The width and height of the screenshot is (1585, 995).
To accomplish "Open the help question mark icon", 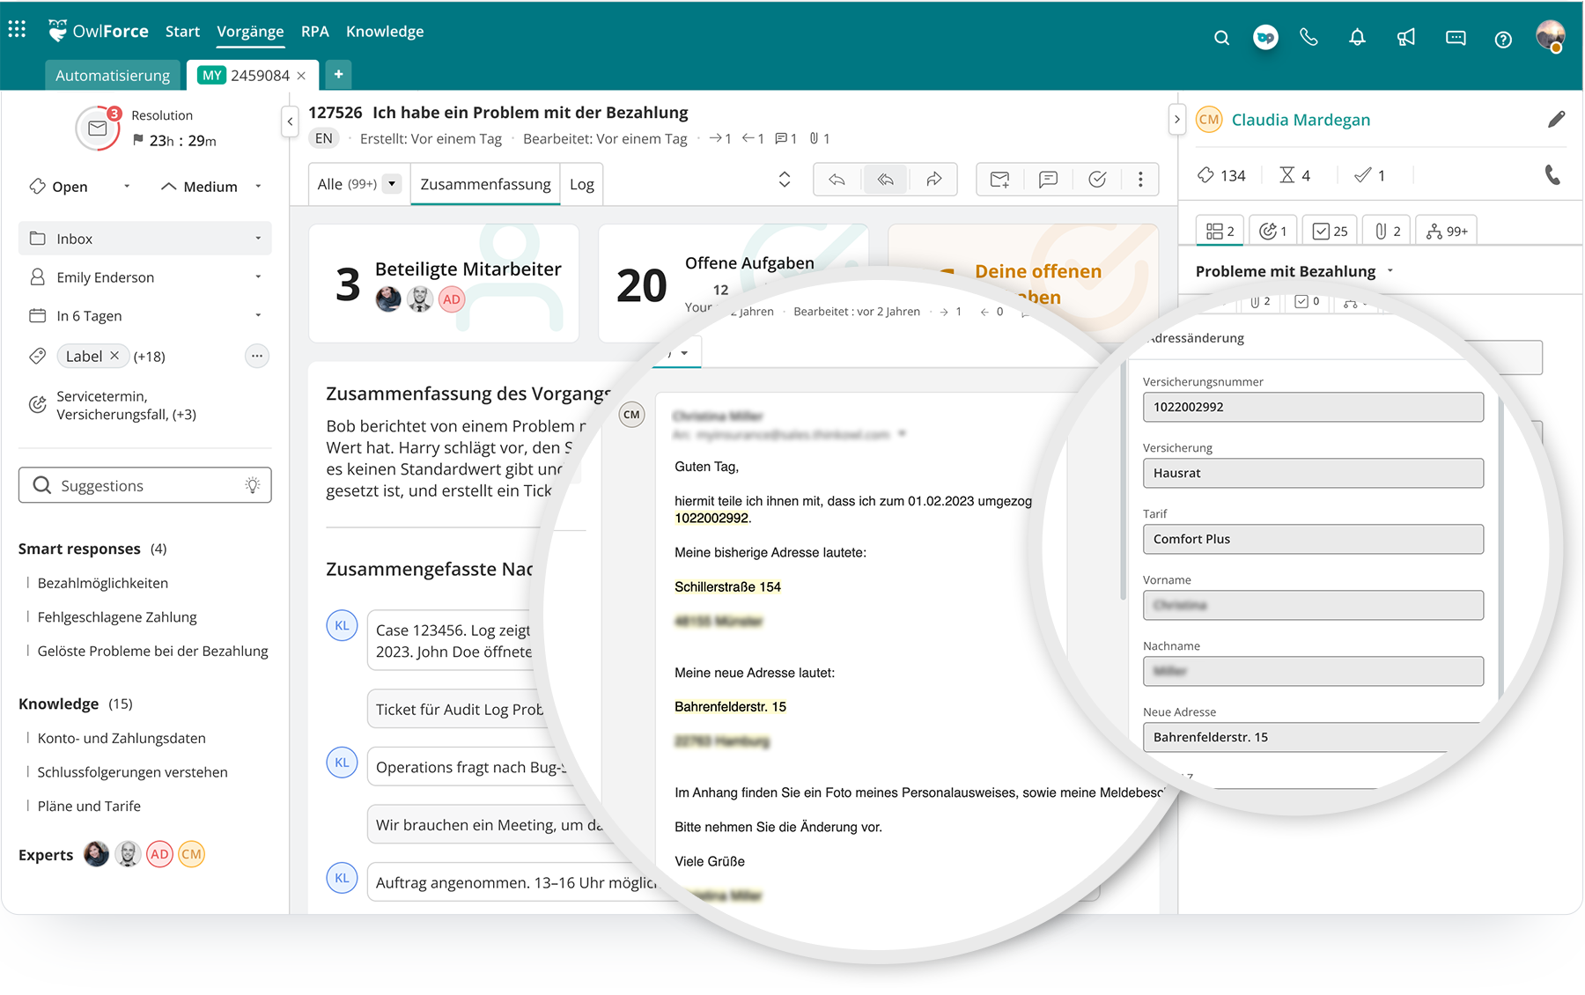I will coord(1503,39).
